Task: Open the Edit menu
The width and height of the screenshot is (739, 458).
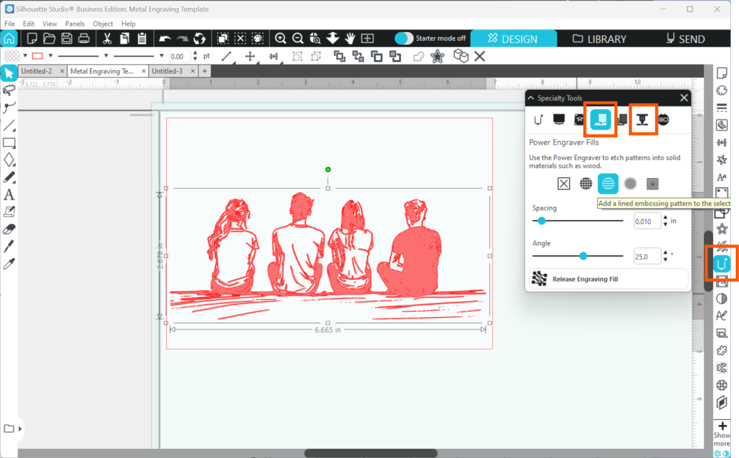Action: [28, 23]
